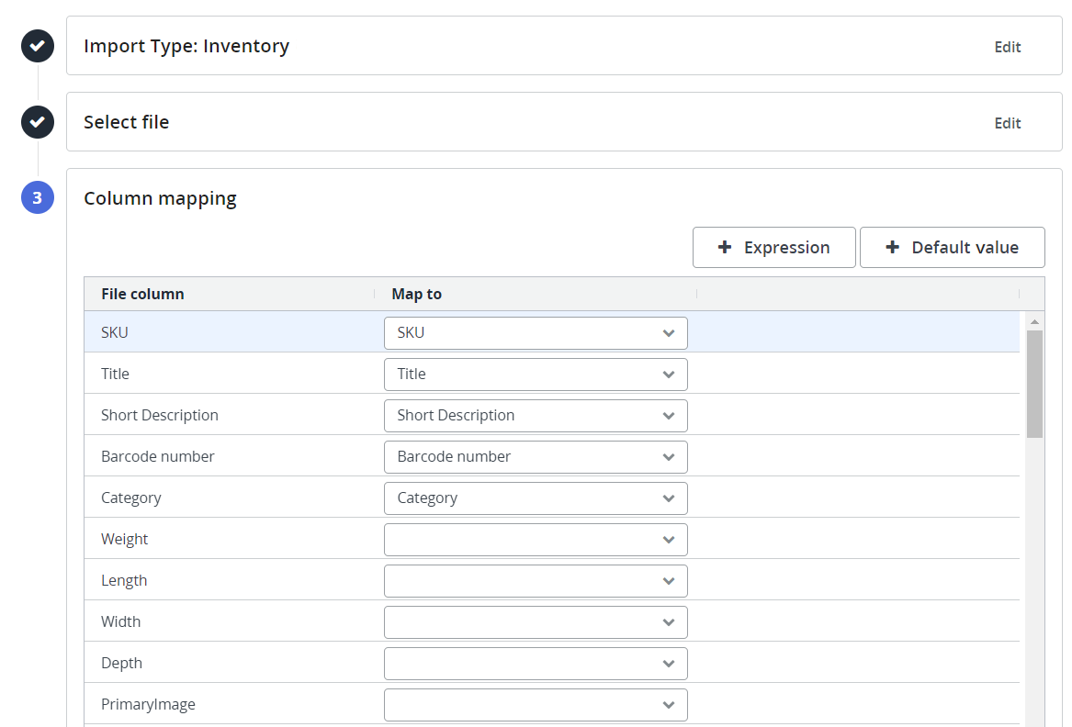The height and width of the screenshot is (727, 1072).
Task: Edit the Select file step
Action: click(1007, 123)
